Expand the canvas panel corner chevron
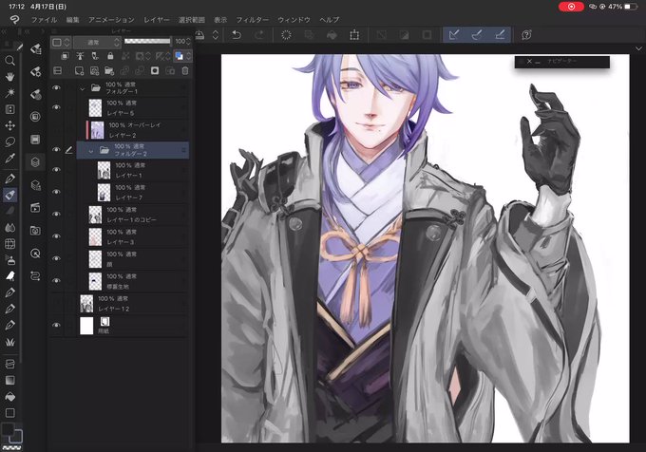 638,48
